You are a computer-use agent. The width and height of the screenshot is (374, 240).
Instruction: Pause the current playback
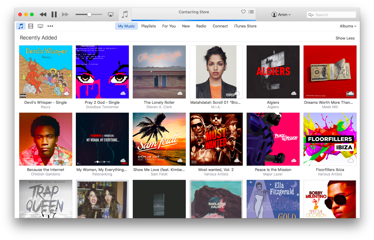(x=54, y=14)
